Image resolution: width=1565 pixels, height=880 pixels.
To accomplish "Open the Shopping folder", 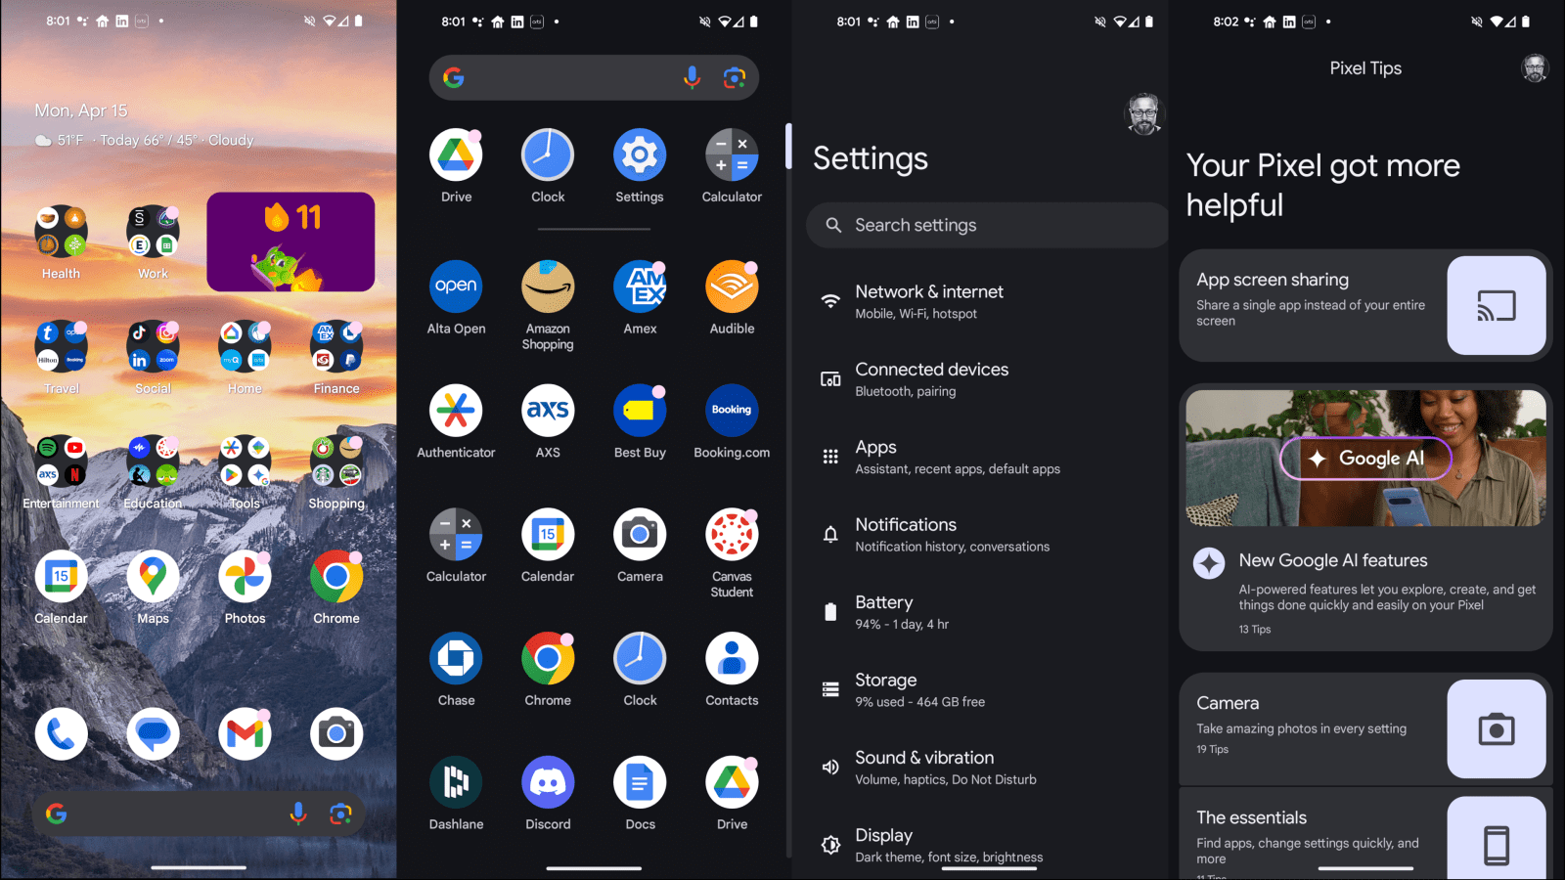I will (336, 462).
